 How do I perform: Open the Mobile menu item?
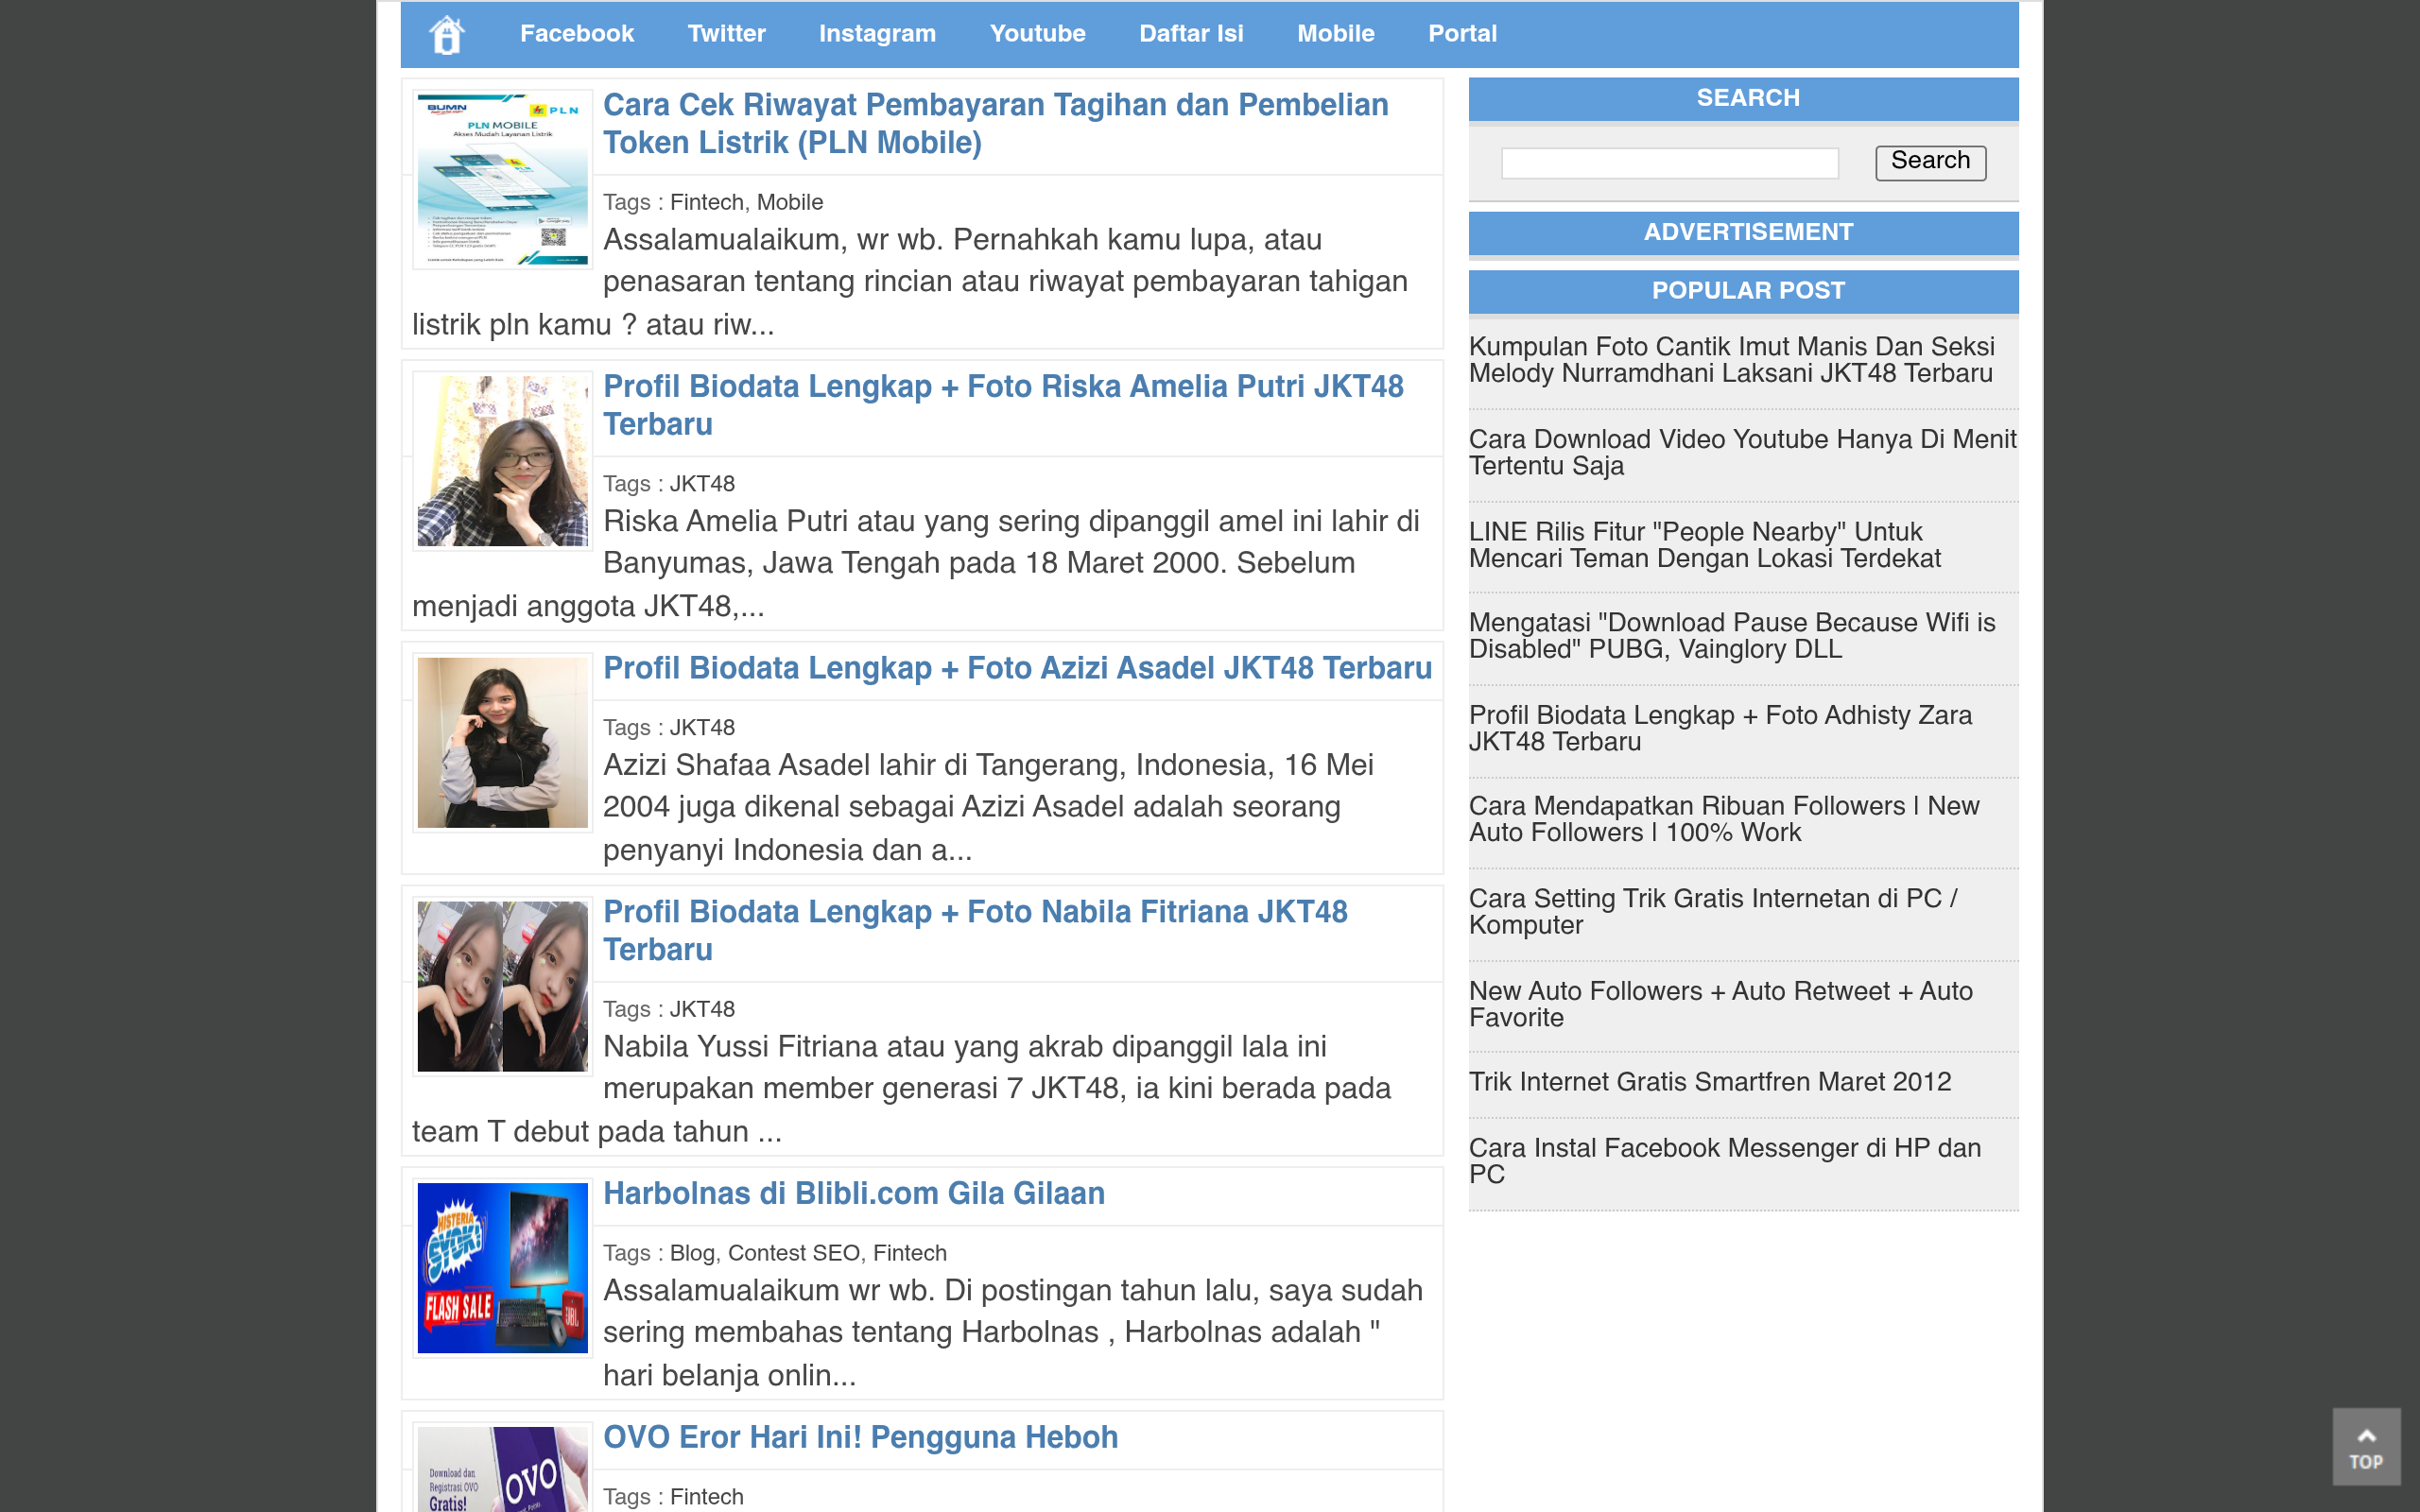[x=1335, y=34]
